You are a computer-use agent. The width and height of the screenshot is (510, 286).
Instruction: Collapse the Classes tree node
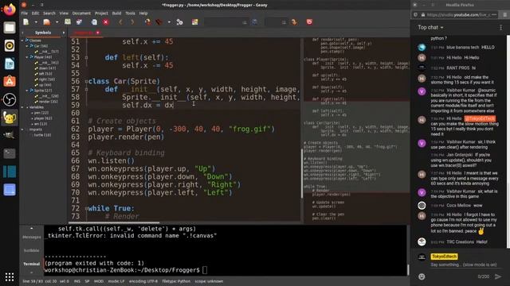22,41
